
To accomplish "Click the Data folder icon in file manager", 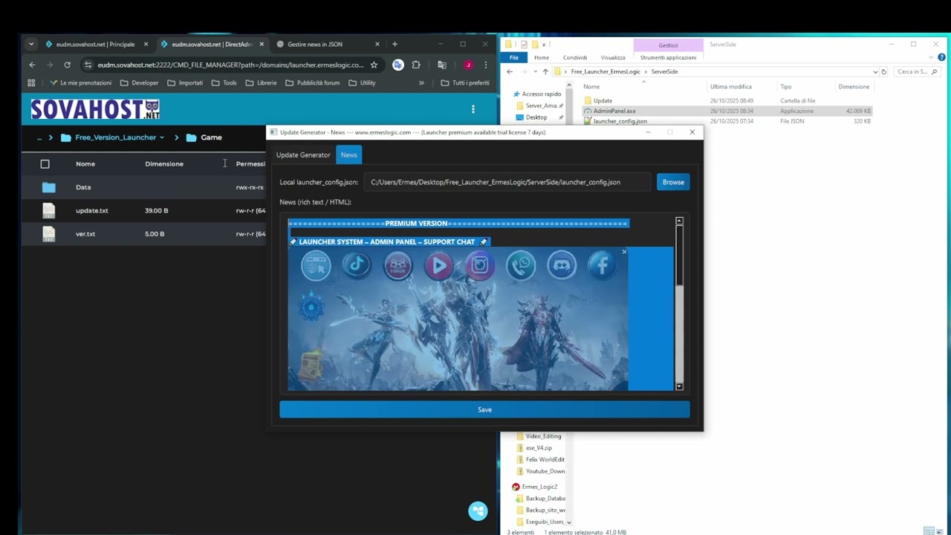I will click(x=48, y=187).
